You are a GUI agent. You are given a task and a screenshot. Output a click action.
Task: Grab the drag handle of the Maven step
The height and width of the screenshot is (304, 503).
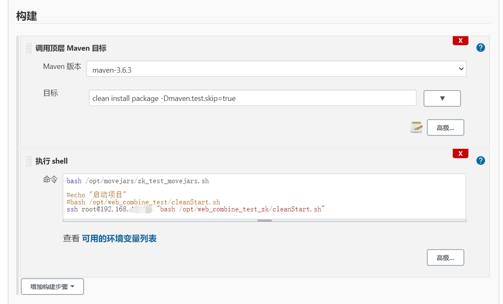pos(28,48)
